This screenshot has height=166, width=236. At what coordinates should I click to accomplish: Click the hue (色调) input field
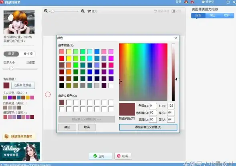tap(153, 106)
